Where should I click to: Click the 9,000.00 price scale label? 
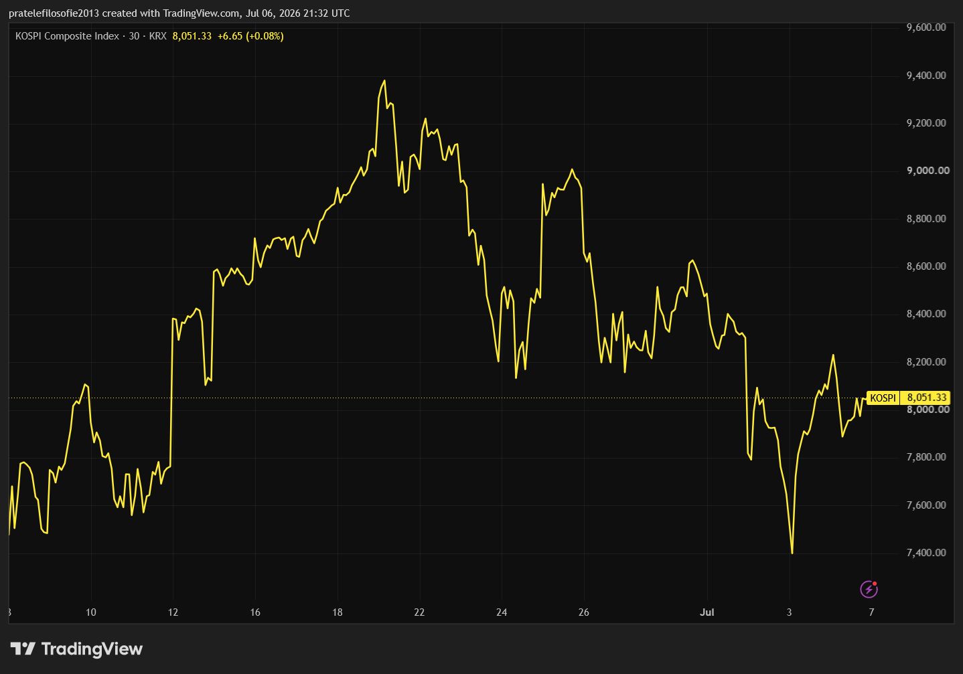coord(928,171)
